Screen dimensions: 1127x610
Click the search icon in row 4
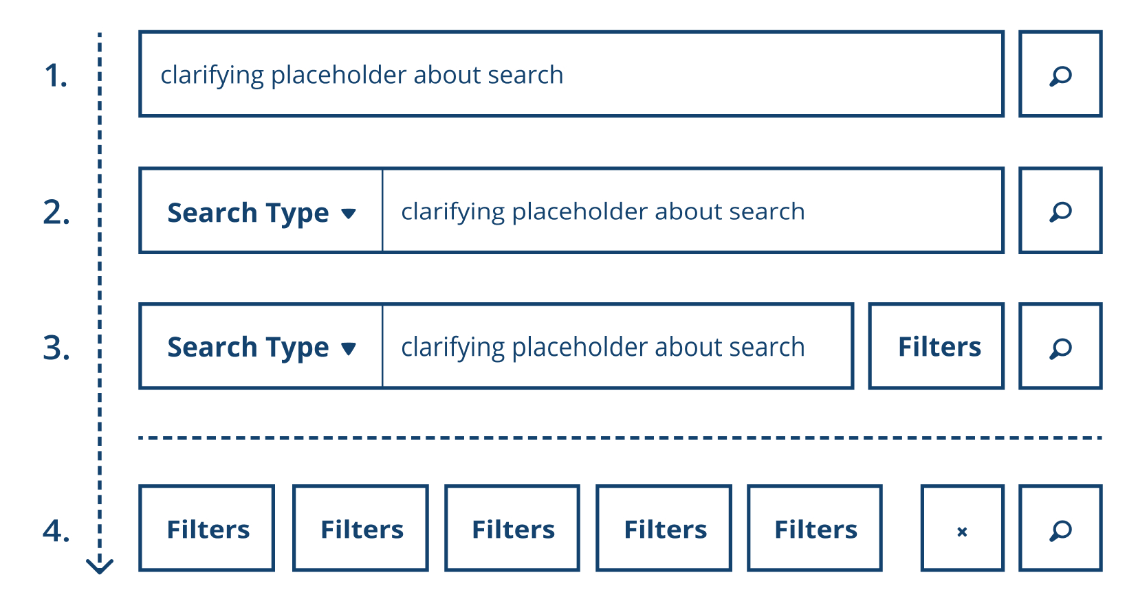[1060, 529]
